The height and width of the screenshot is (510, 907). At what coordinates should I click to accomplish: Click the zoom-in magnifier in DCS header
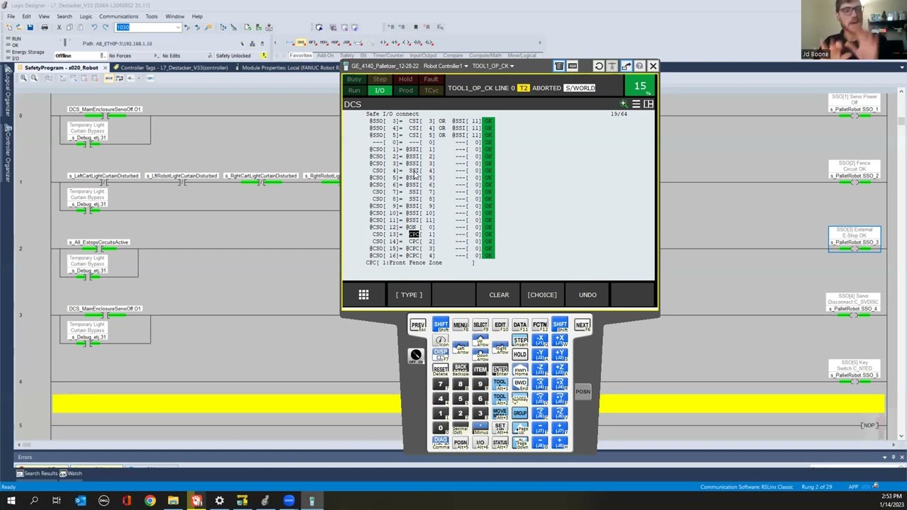(624, 104)
